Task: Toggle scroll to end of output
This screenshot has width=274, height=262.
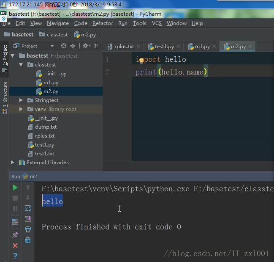Action: [28, 219]
